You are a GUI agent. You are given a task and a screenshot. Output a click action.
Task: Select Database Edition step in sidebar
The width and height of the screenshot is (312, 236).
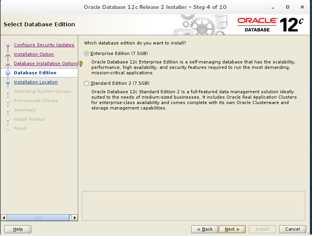point(35,73)
